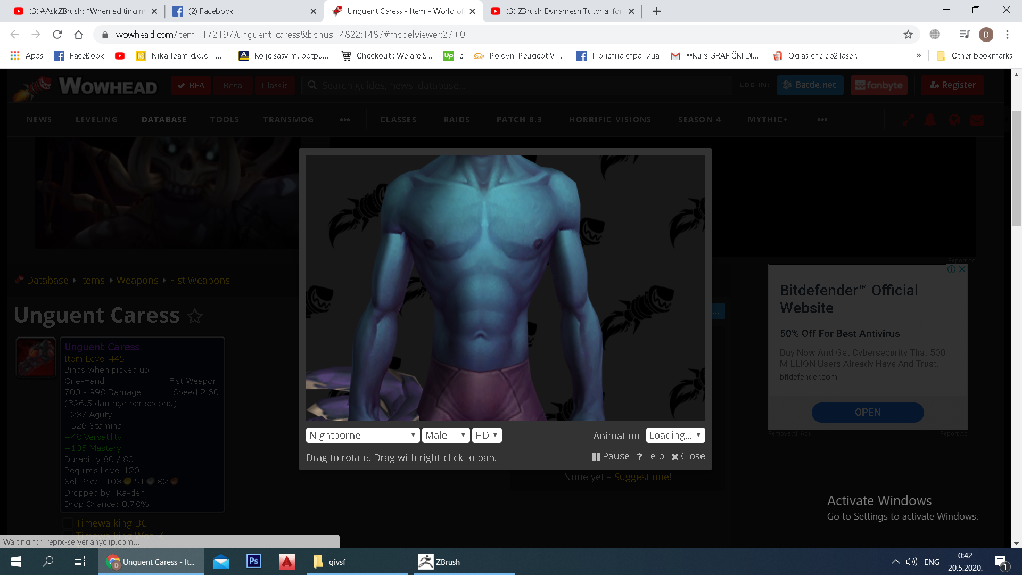Open the Weapons breadcrumb link
This screenshot has width=1022, height=575.
(137, 281)
